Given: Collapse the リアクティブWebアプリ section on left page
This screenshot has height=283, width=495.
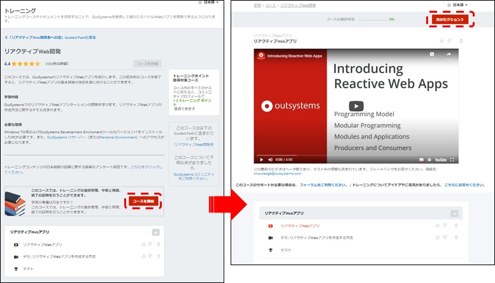Looking at the screenshot, I should point(155,233).
